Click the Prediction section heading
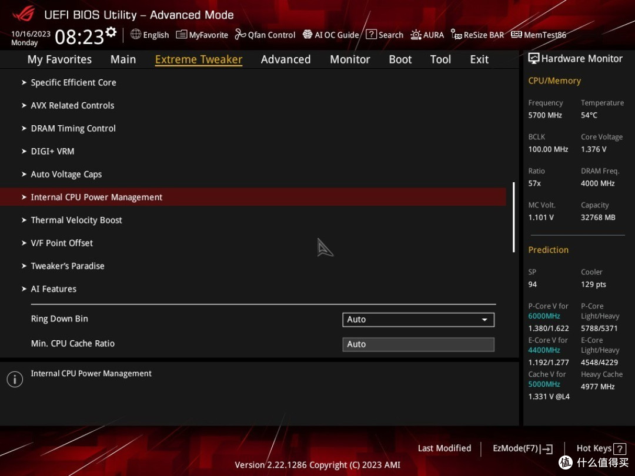Image resolution: width=635 pixels, height=476 pixels. (x=549, y=250)
